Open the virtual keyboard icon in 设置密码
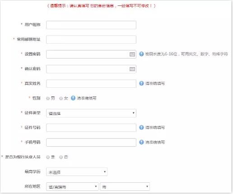233x194 pixels. (x=132, y=54)
